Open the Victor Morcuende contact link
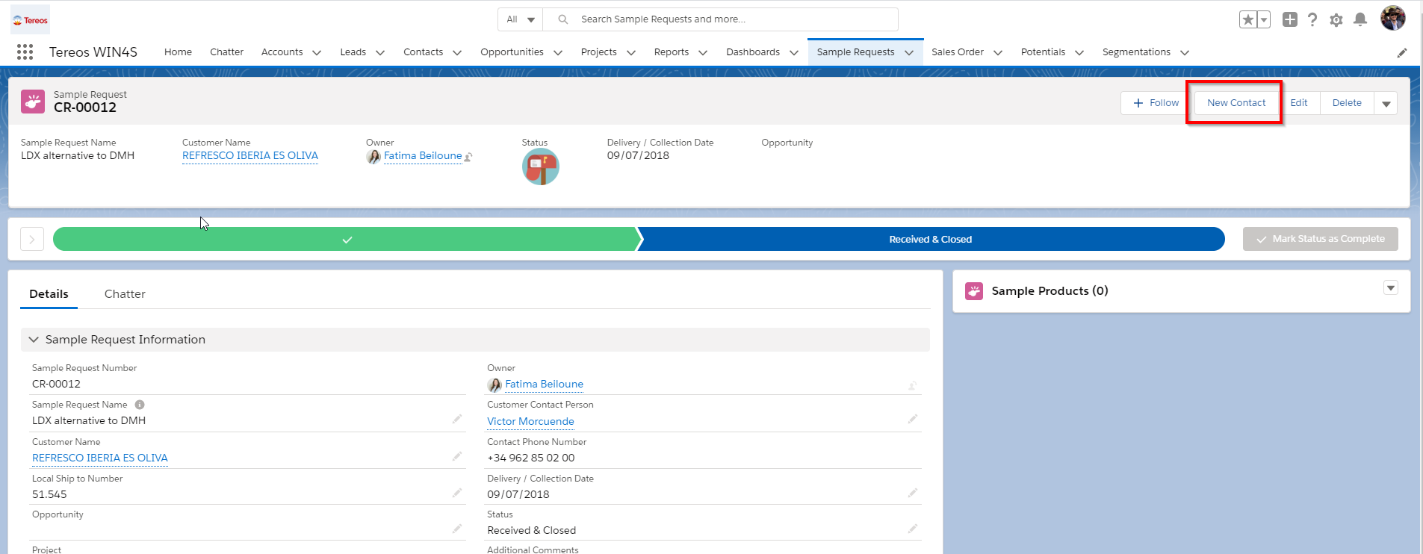 [x=530, y=421]
